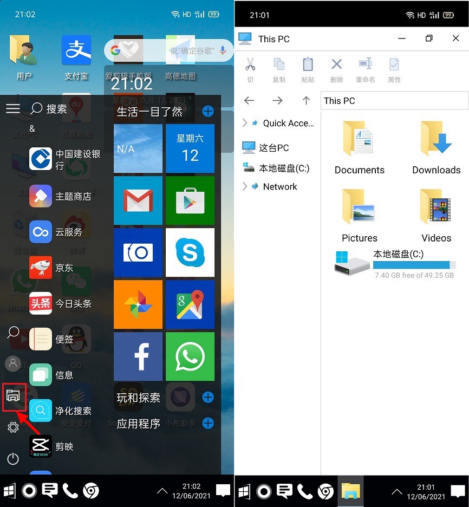Viewport: 469px width, 507px height.
Task: Open 云服务 app in list
Action: 56,232
